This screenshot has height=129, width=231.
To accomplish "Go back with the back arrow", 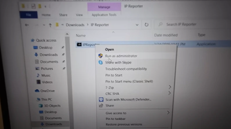I will 27,25.
